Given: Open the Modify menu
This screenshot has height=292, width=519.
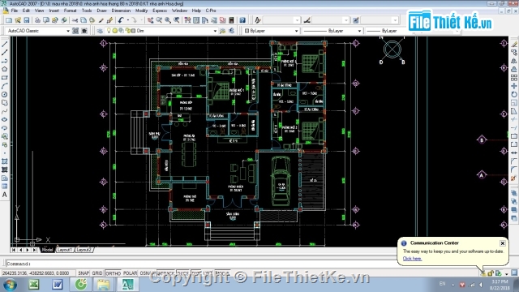Looking at the screenshot, I should (x=141, y=11).
